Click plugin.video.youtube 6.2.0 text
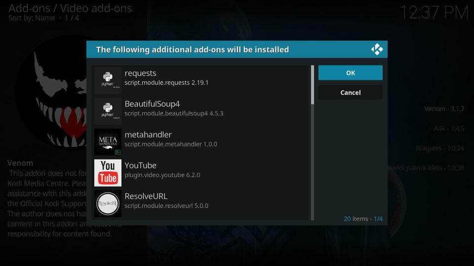This screenshot has height=266, width=474. click(x=162, y=175)
